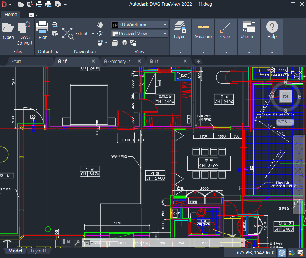The width and height of the screenshot is (306, 258).
Task: Toggle the highlighted circle icon in status bar
Action: pos(282,253)
